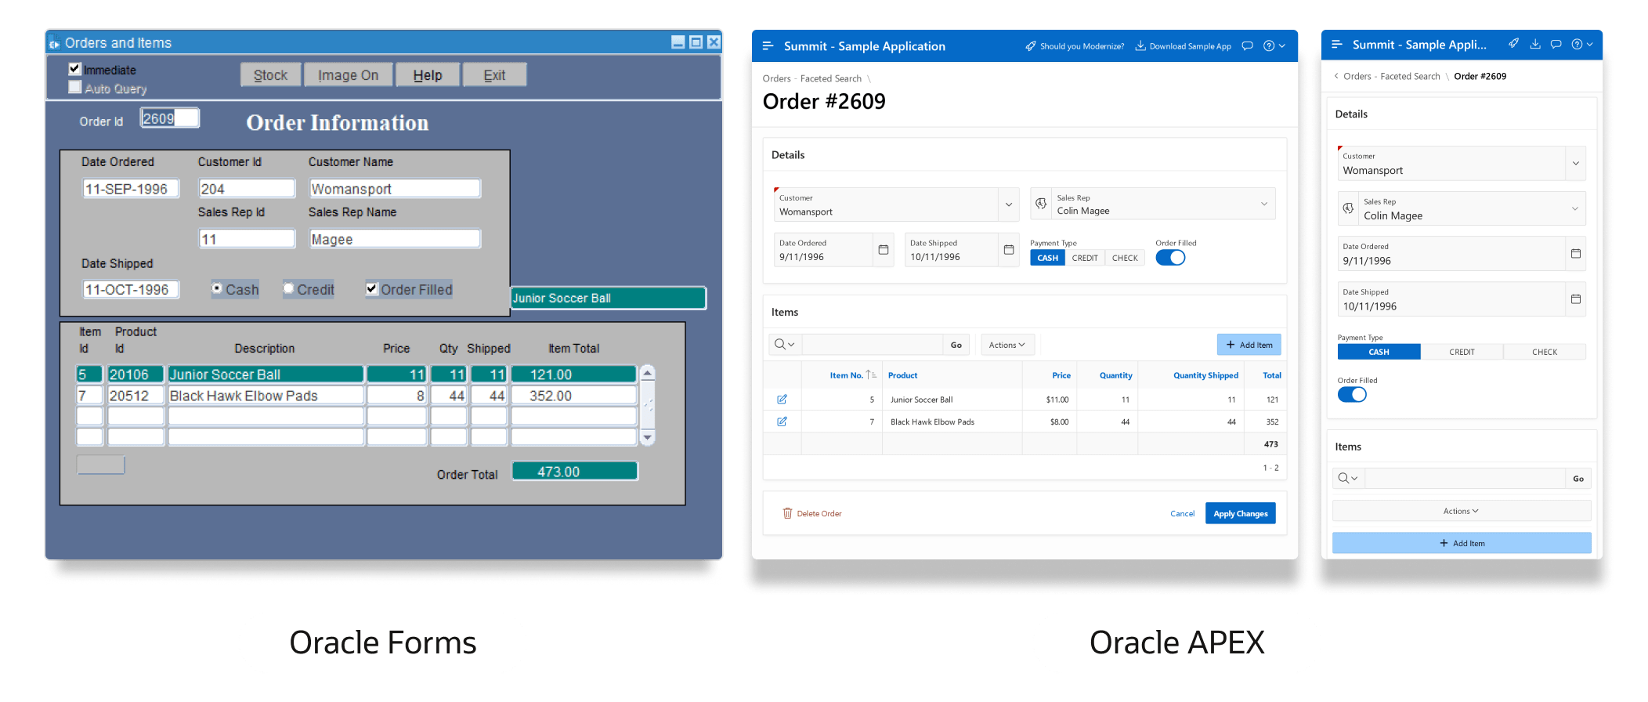Image resolution: width=1648 pixels, height=702 pixels.
Task: Select CHECK payment type in narrow APEX
Action: click(x=1545, y=352)
